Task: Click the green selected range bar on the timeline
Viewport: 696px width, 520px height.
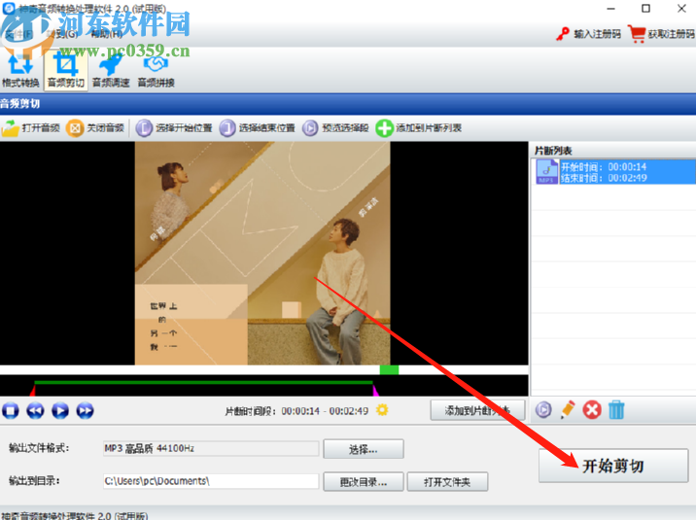Action: (203, 382)
